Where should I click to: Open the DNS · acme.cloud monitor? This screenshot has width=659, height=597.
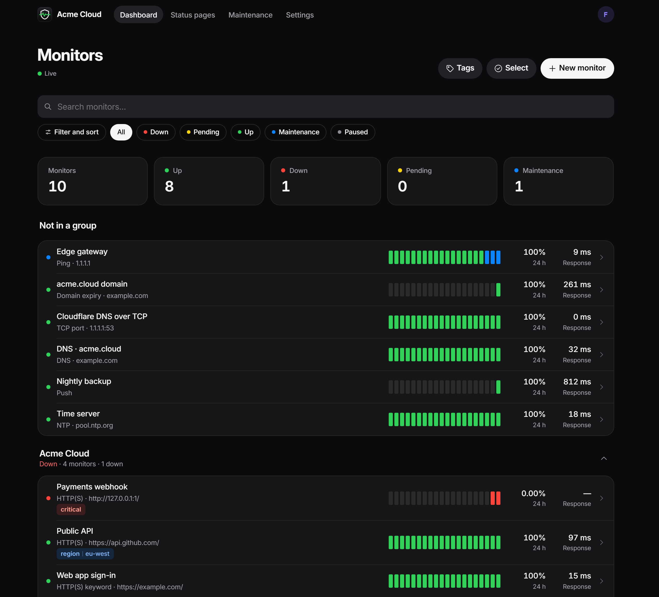pos(326,354)
